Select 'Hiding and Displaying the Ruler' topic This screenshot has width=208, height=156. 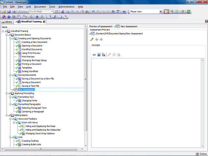(40, 126)
